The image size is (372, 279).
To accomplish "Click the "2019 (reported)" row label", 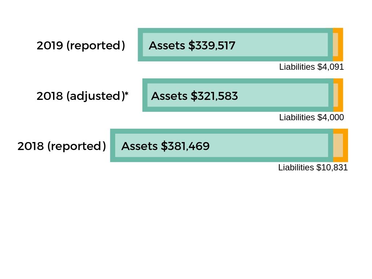I will [81, 46].
